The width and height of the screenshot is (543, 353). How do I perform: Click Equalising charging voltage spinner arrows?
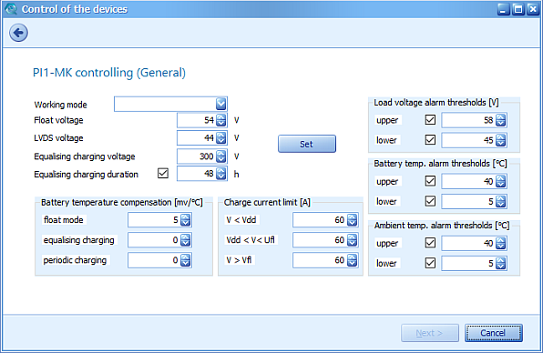(x=221, y=156)
